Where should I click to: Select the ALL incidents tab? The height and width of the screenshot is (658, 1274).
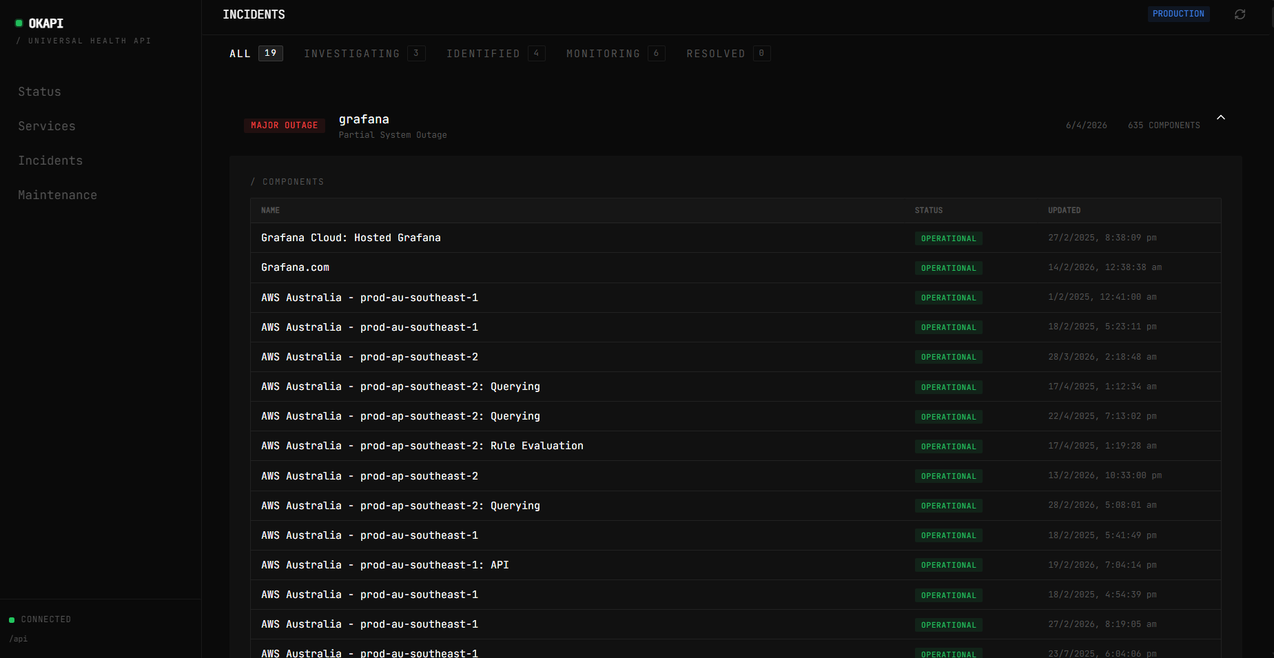(x=256, y=54)
